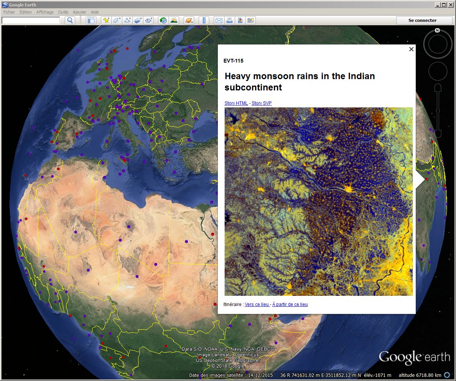Viewport: 456px width, 381px height.
Task: Reset north using the N compass marker
Action: pos(437,30)
